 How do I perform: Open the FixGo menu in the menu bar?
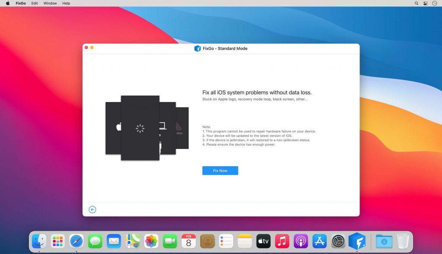[x=20, y=3]
